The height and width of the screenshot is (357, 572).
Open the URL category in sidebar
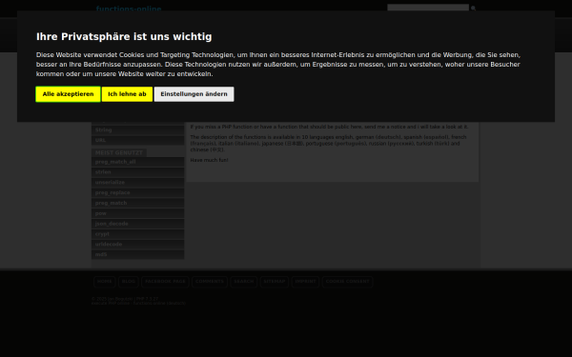click(x=137, y=140)
